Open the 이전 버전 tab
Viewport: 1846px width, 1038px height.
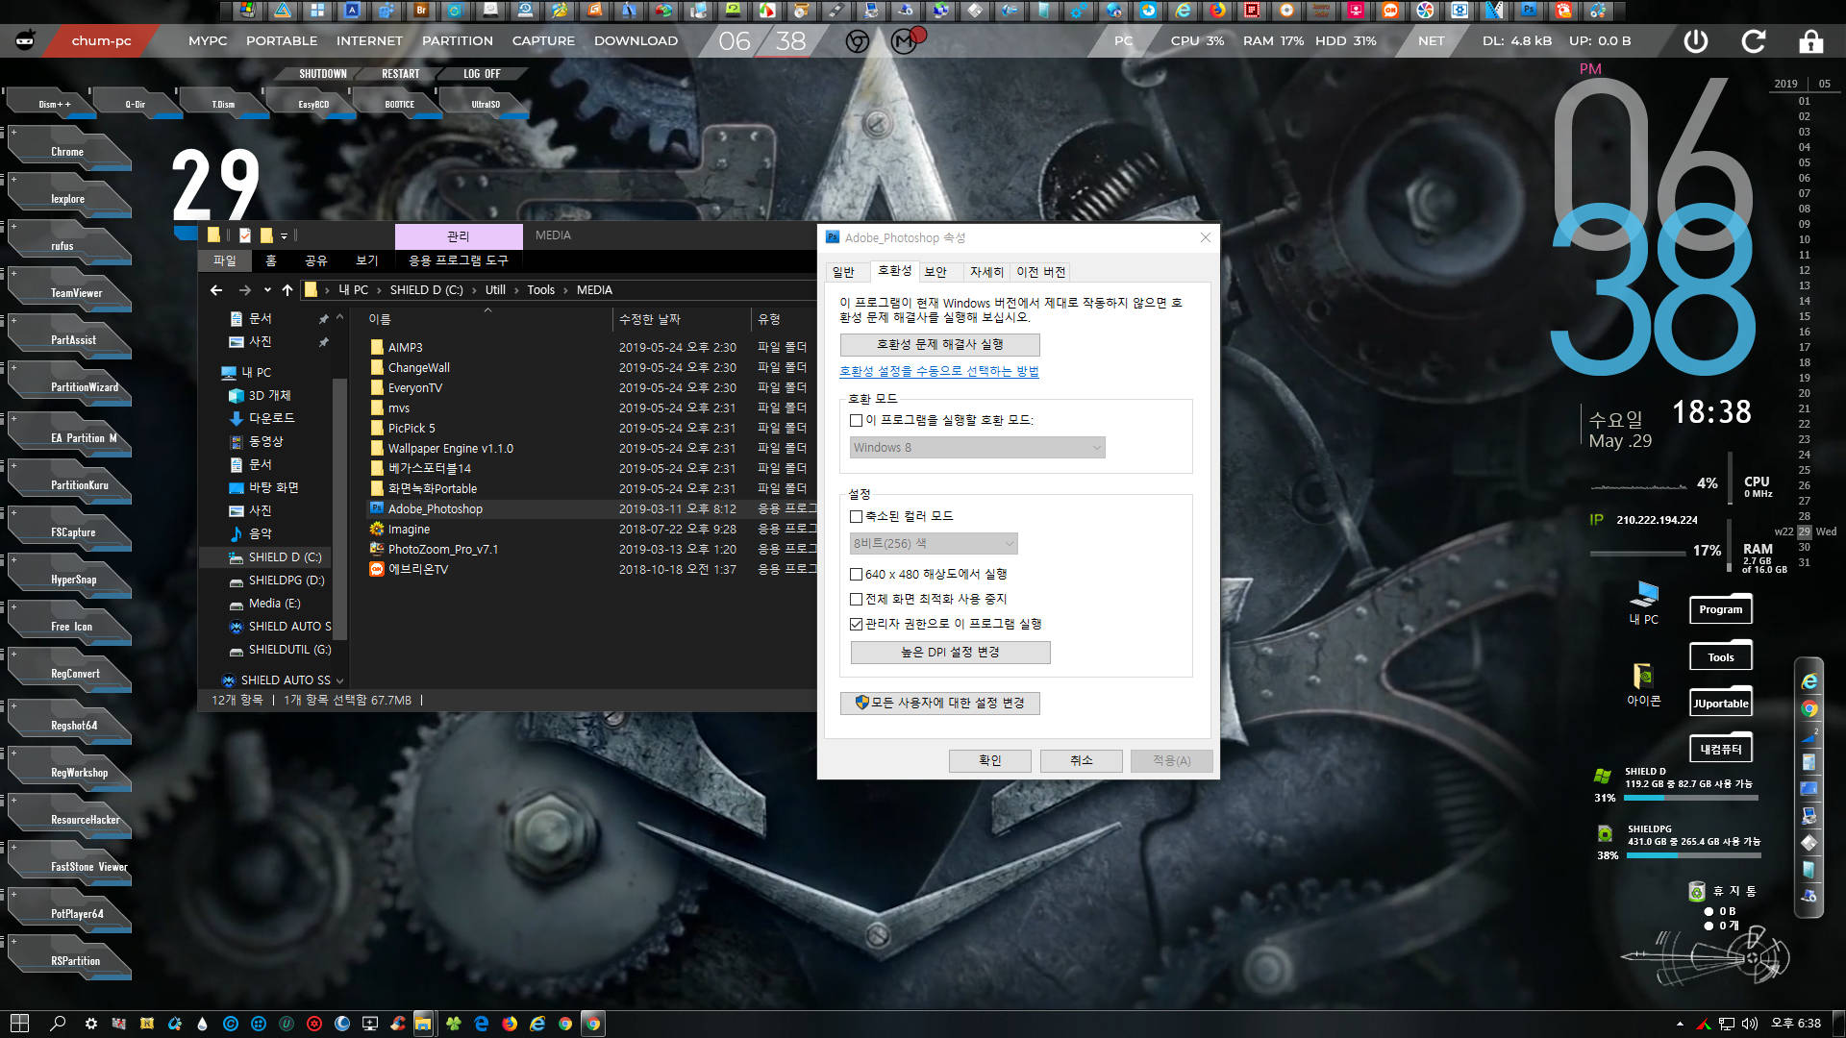coord(1041,272)
